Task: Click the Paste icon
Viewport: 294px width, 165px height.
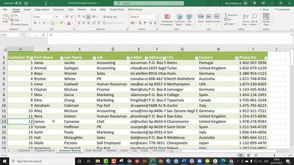Action: click(6, 17)
